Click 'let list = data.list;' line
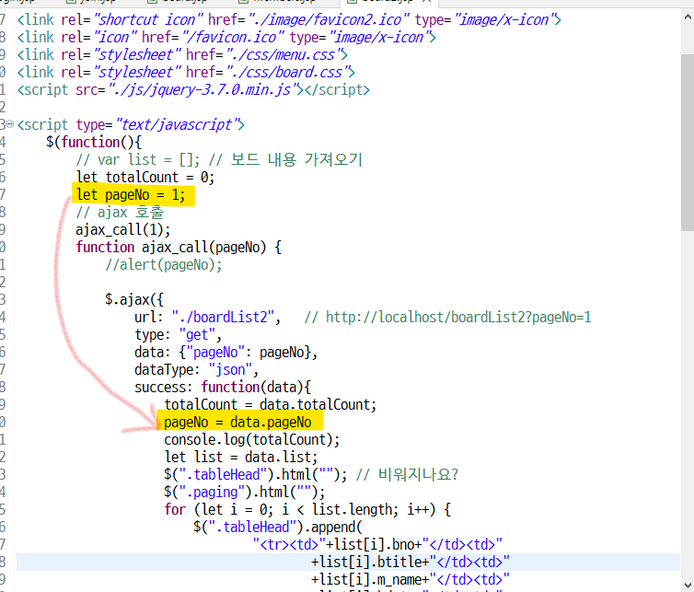This screenshot has width=694, height=592. coord(241,458)
